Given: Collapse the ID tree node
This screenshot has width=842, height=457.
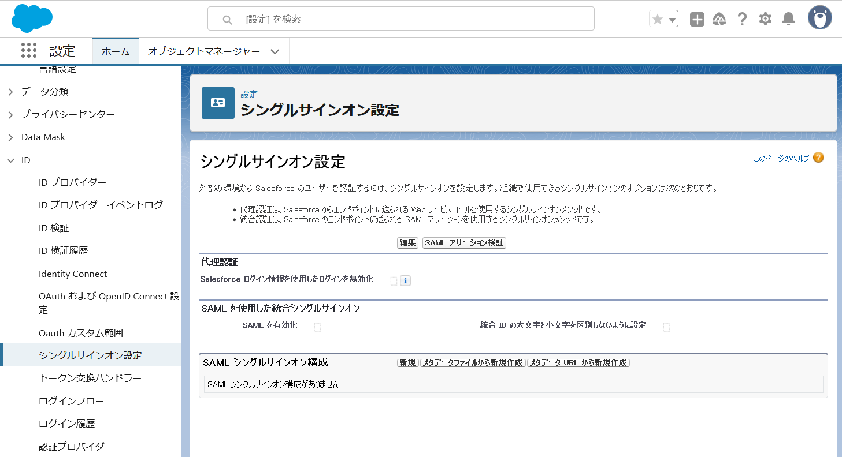Looking at the screenshot, I should pos(10,160).
